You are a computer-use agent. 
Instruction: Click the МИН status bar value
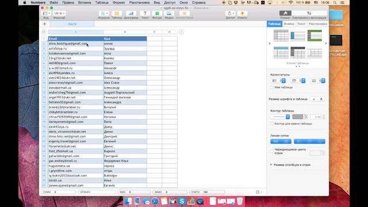tap(134, 192)
